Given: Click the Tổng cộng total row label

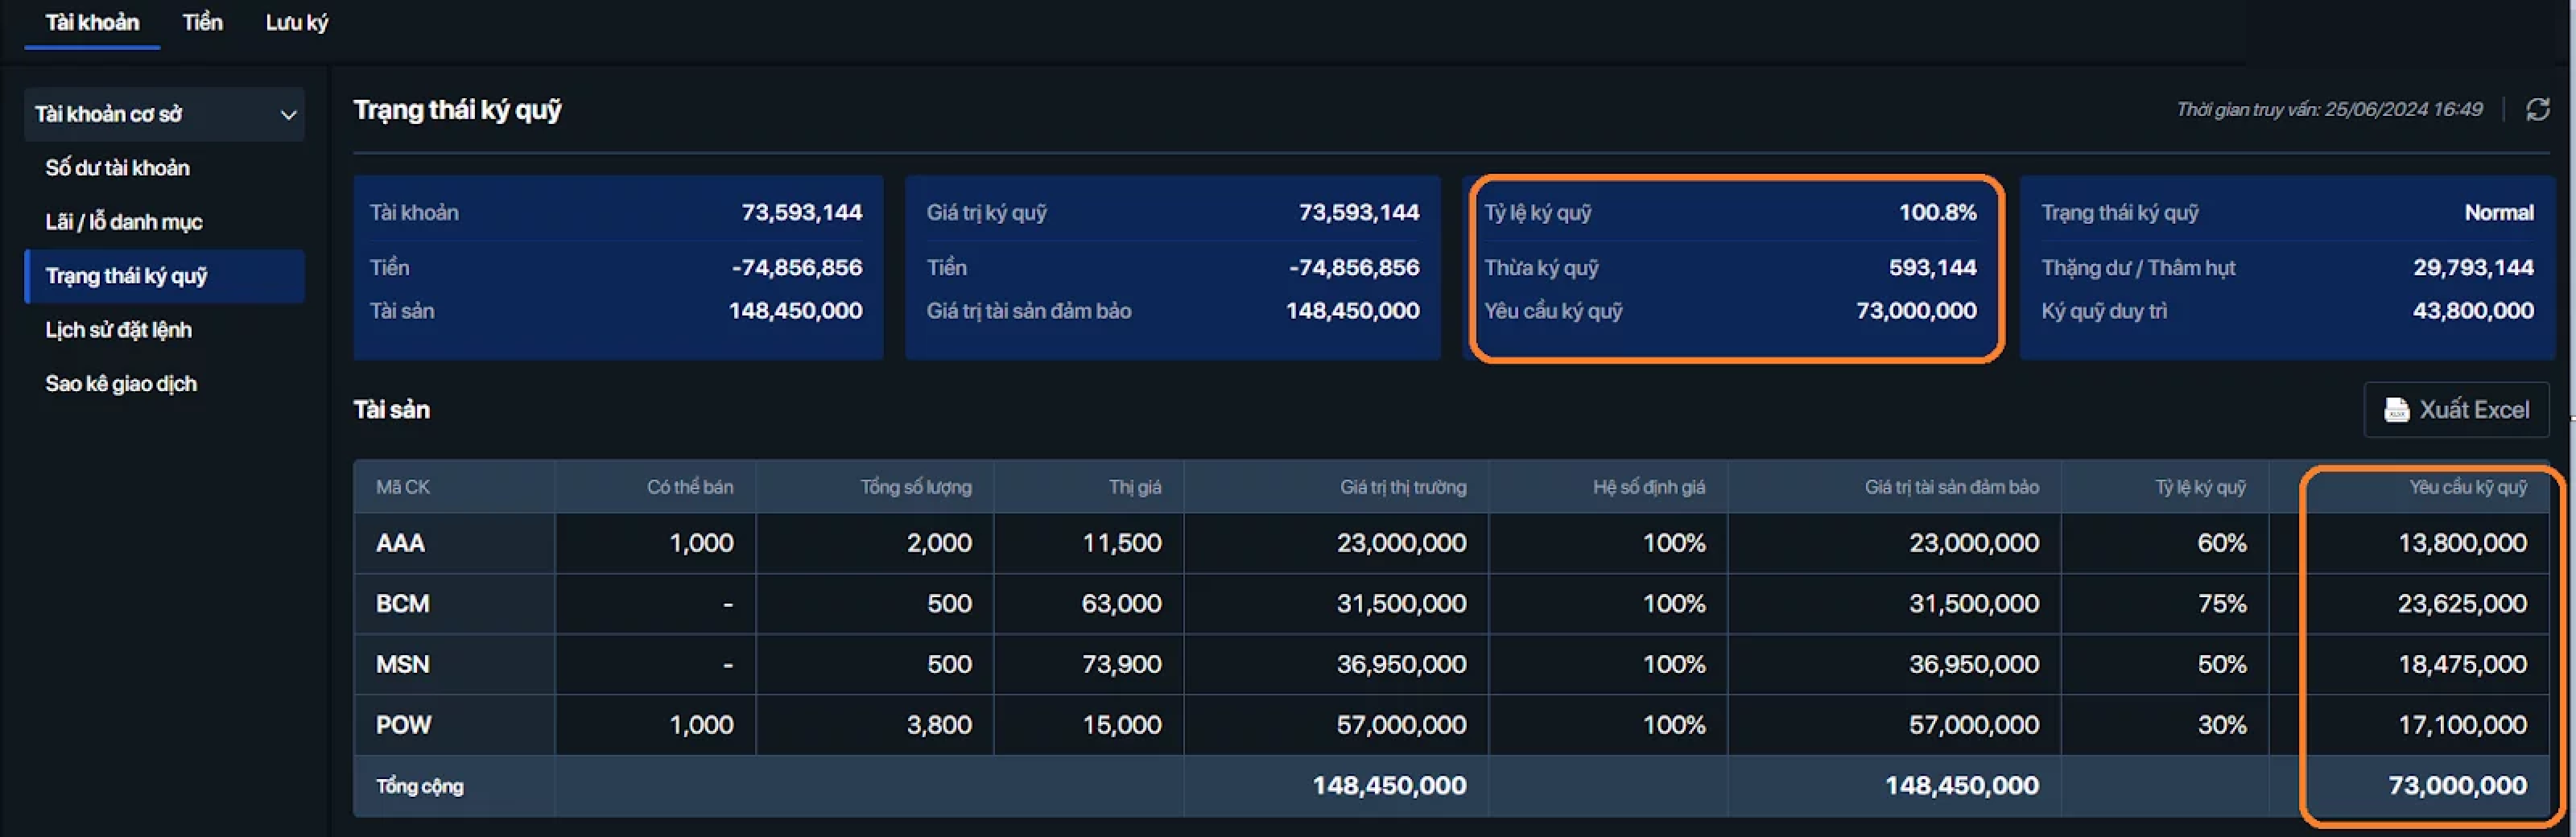Looking at the screenshot, I should 419,786.
